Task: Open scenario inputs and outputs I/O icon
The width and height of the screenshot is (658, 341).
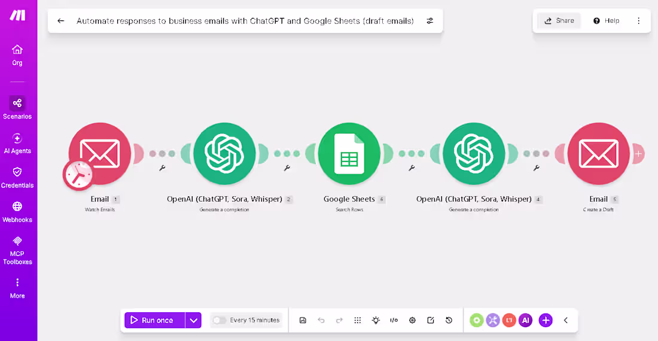Action: tap(394, 320)
